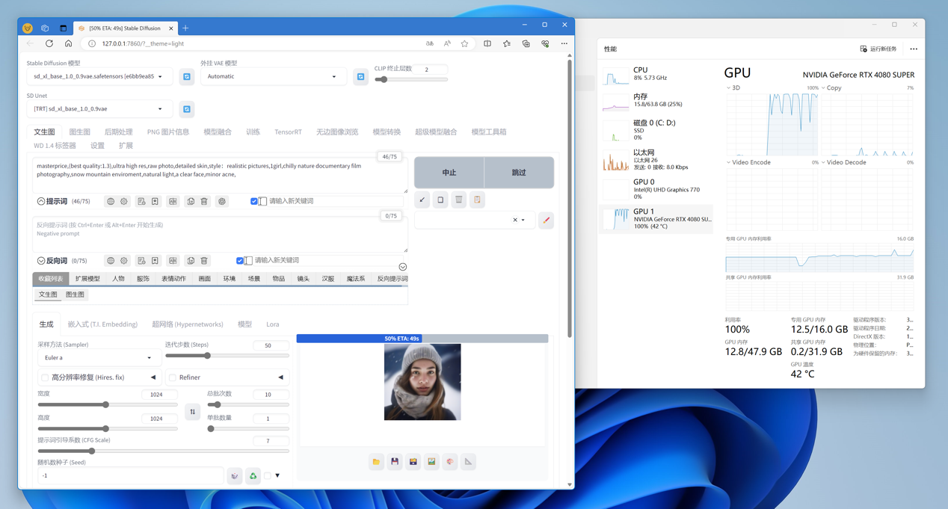
Task: Refresh the Stable Diffusion model list
Action: click(187, 77)
